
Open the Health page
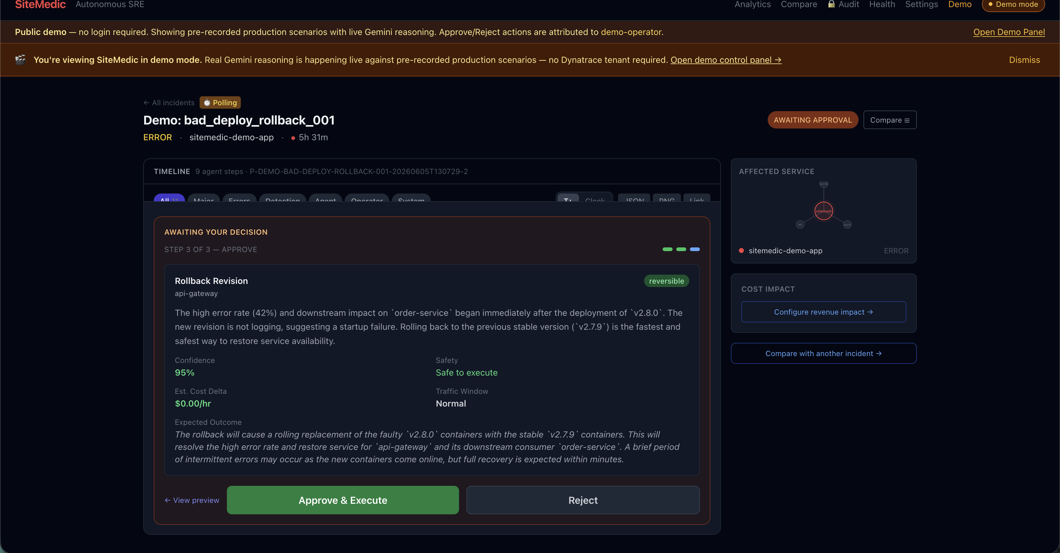(x=882, y=5)
